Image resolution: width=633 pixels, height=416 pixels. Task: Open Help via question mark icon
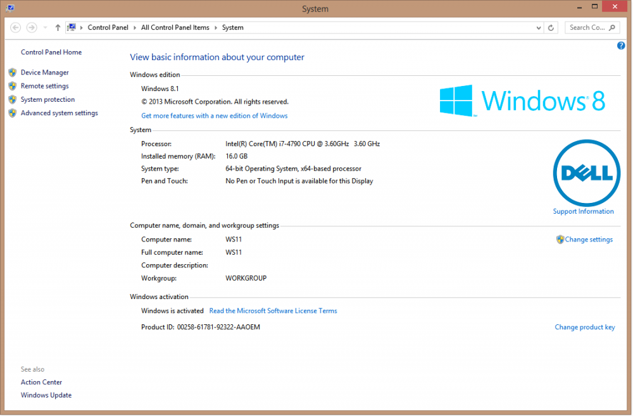tap(620, 46)
